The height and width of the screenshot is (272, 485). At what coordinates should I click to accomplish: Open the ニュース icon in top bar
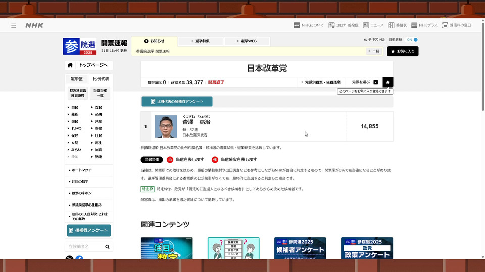coord(366,25)
